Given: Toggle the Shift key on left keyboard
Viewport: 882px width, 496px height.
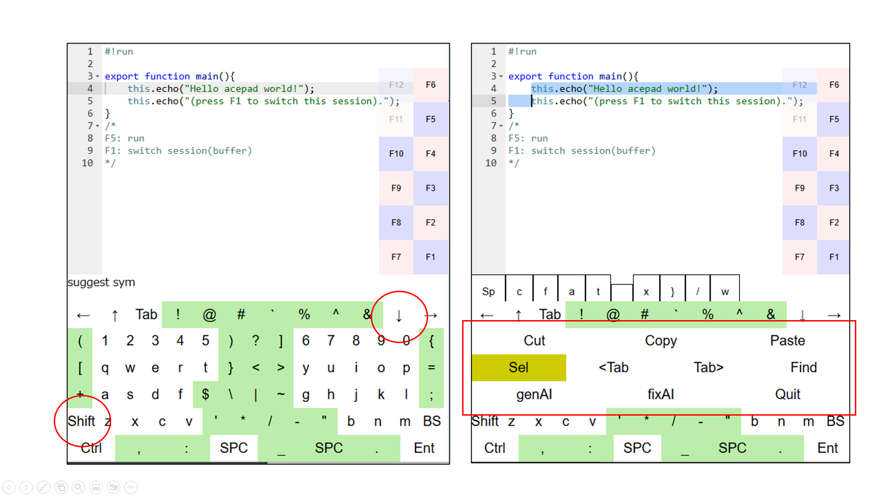Looking at the screenshot, I should pos(81,421).
